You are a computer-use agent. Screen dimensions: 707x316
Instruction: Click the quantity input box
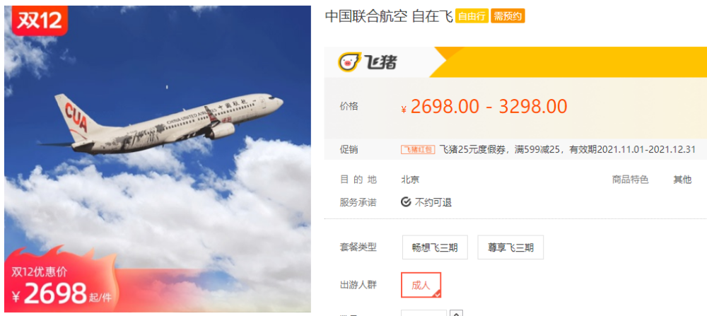pos(423,313)
